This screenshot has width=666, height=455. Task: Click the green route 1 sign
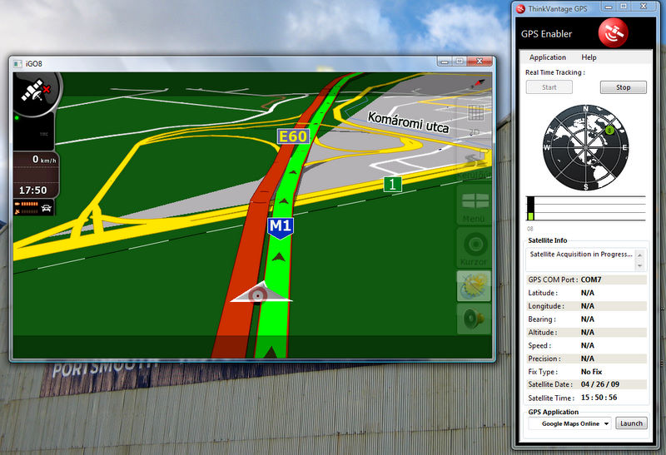[x=392, y=184]
